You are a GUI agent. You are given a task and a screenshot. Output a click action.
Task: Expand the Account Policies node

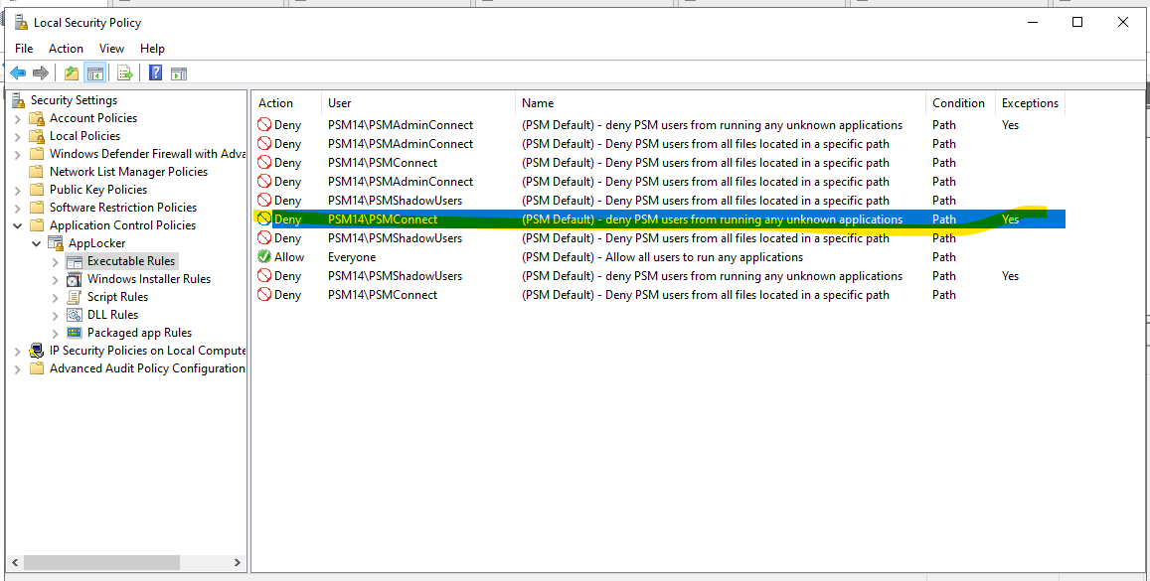pos(18,117)
